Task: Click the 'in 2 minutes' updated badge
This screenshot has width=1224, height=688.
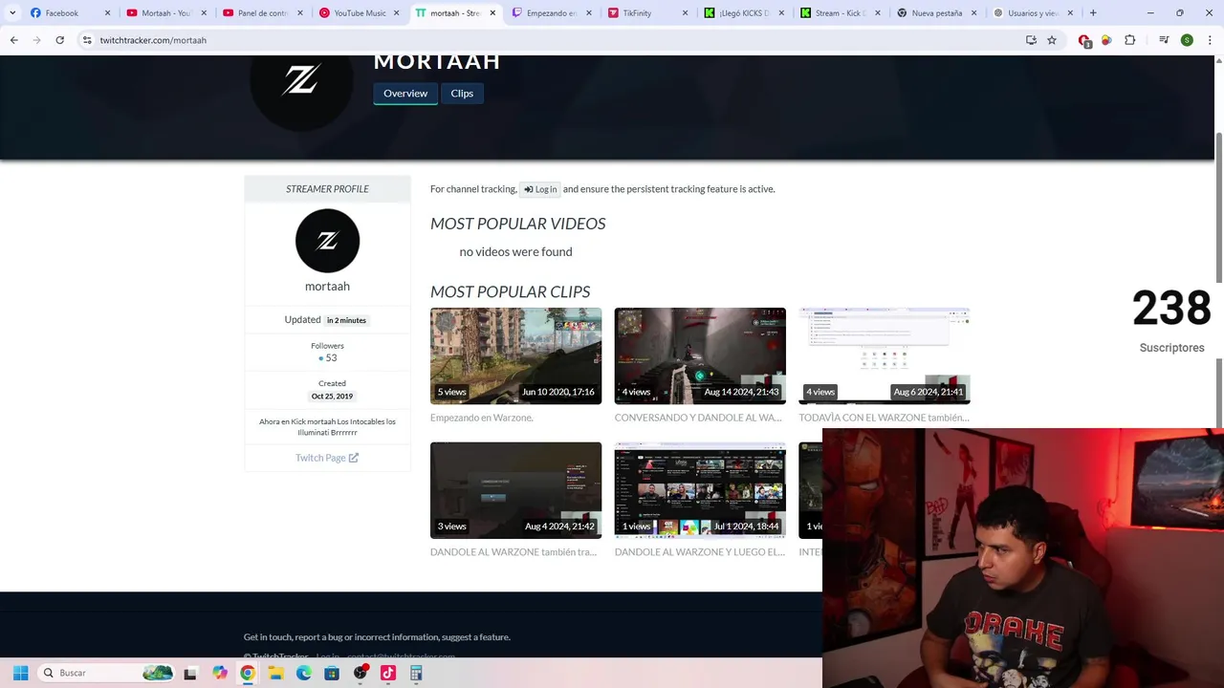Action: click(346, 320)
